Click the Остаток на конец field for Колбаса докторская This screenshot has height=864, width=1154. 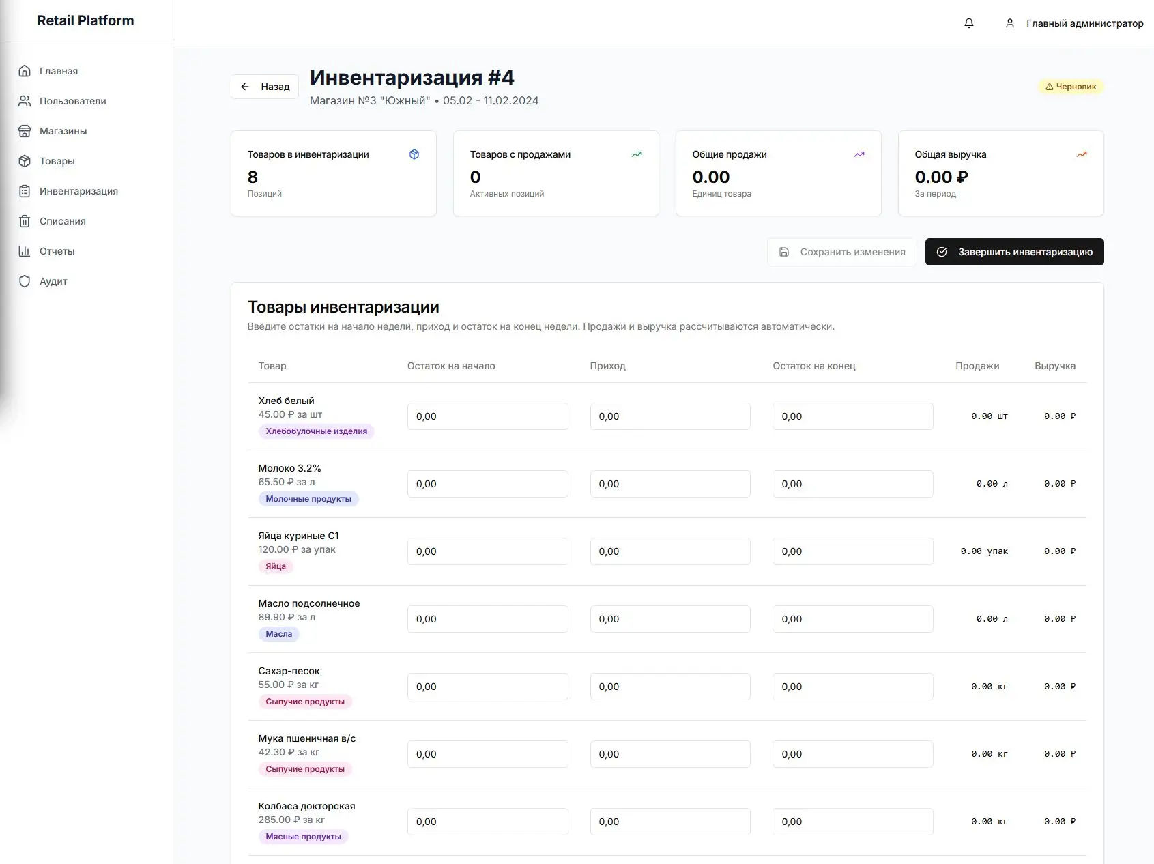[x=852, y=822]
